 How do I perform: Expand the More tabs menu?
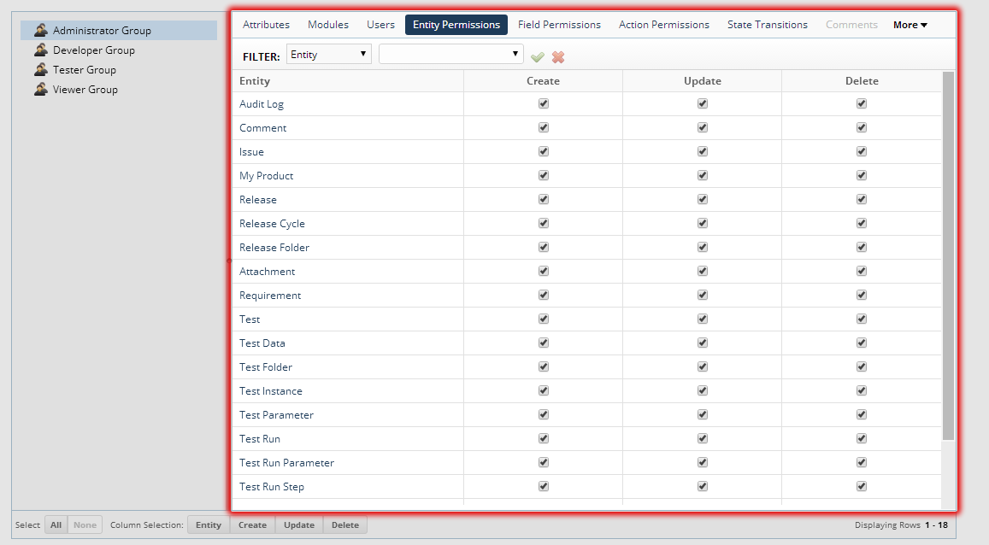point(910,25)
